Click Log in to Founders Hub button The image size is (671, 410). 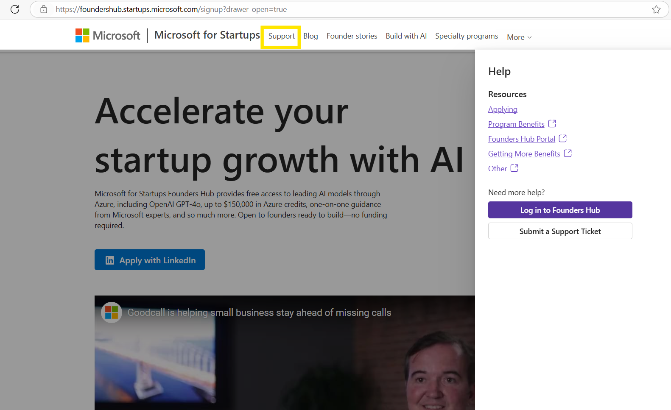pos(560,210)
